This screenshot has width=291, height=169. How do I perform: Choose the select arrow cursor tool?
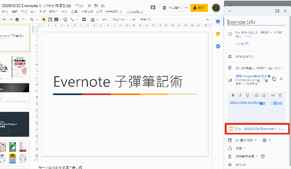(44, 19)
